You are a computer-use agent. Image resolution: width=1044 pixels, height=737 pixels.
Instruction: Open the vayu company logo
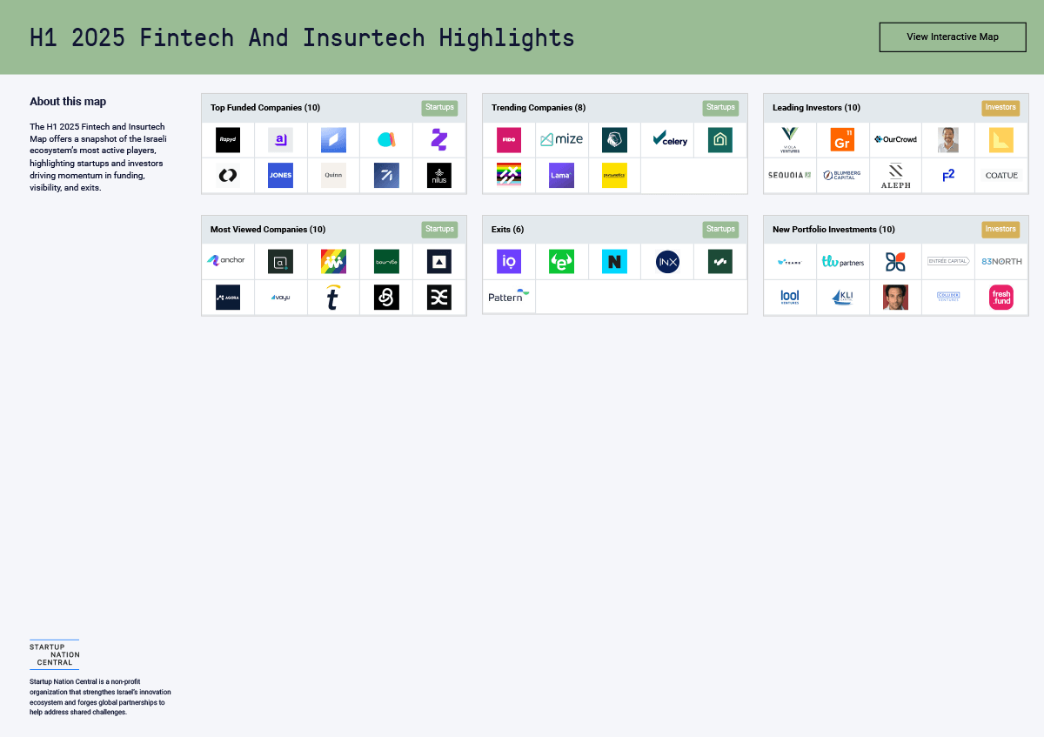pos(280,297)
